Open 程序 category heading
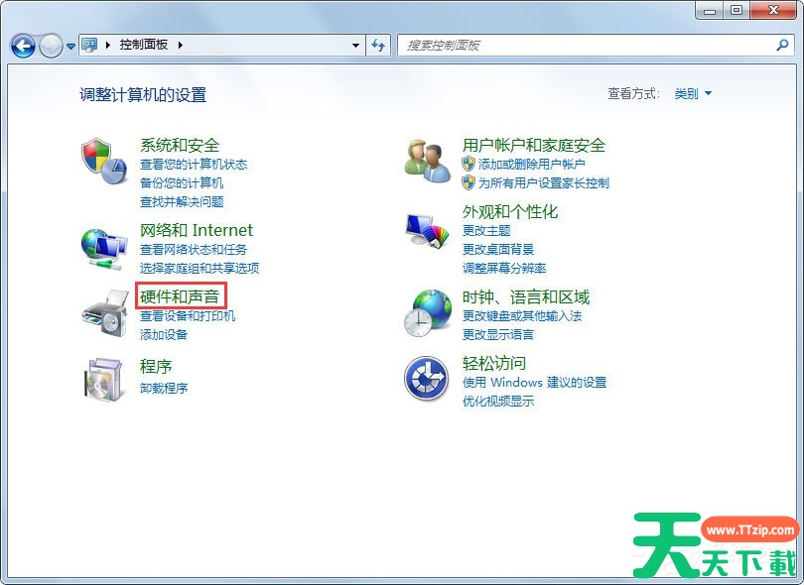Viewport: 804px width, 585px height. click(x=156, y=366)
